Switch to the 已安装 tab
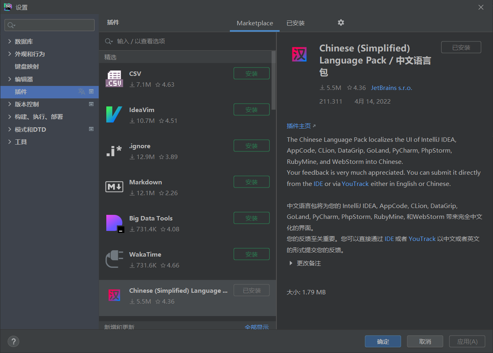Viewport: 493px width, 353px height. click(296, 23)
